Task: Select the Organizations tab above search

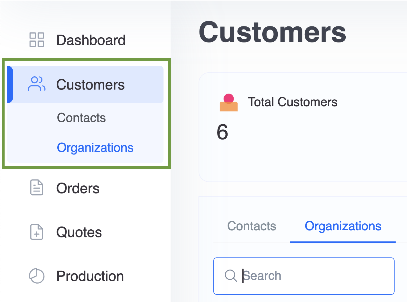Action: (x=343, y=226)
